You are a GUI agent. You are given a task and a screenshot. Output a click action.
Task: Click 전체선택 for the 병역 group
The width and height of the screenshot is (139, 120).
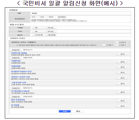click(x=16, y=50)
